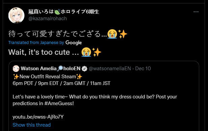Click the magnifying glass emoji in Amelia's name
The height and width of the screenshot is (131, 208).
tap(60, 69)
